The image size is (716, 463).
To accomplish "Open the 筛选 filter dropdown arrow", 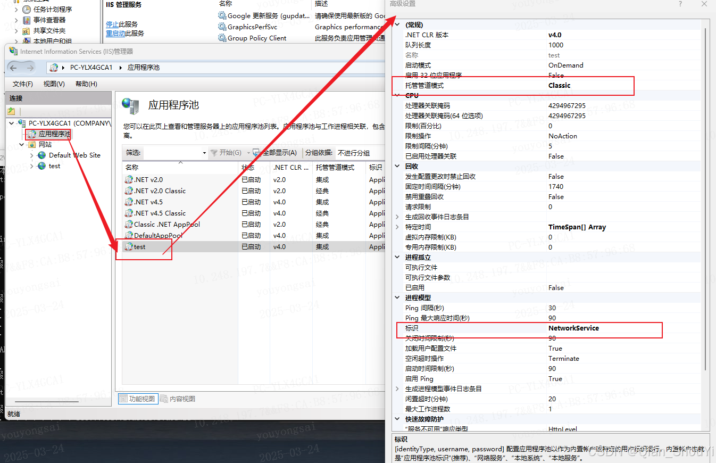I will click(204, 153).
